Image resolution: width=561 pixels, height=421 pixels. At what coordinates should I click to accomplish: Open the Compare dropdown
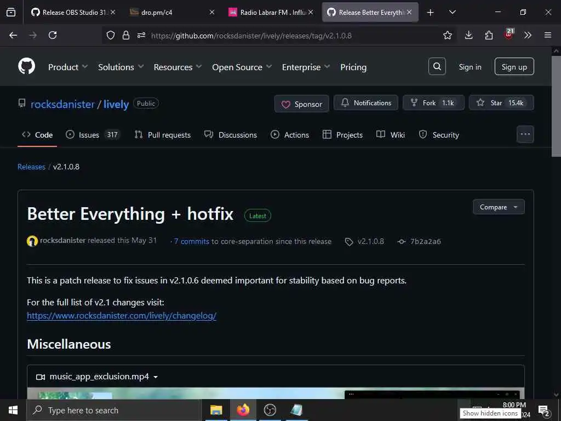click(x=499, y=207)
